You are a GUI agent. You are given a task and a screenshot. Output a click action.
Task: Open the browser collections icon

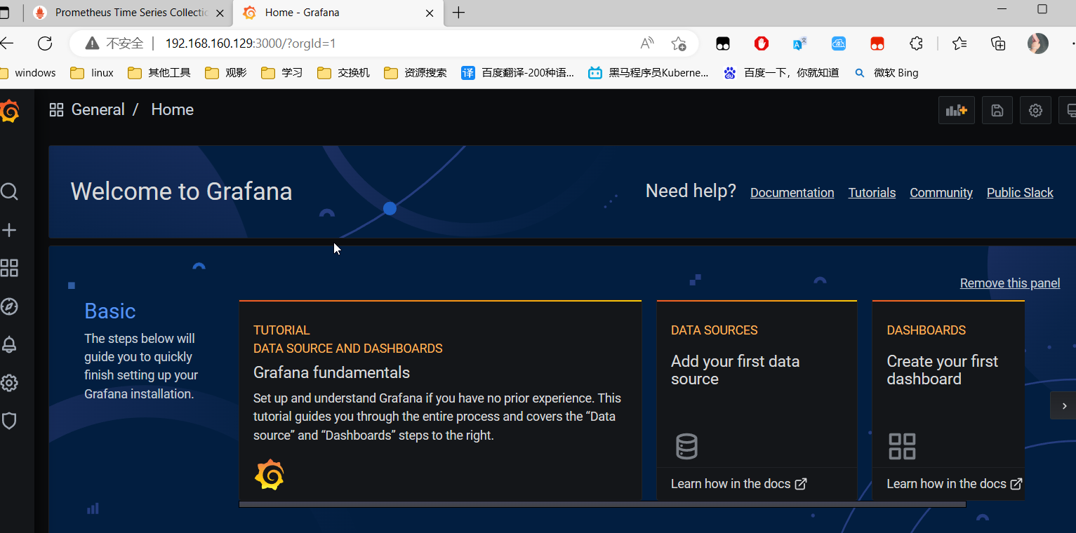click(998, 43)
